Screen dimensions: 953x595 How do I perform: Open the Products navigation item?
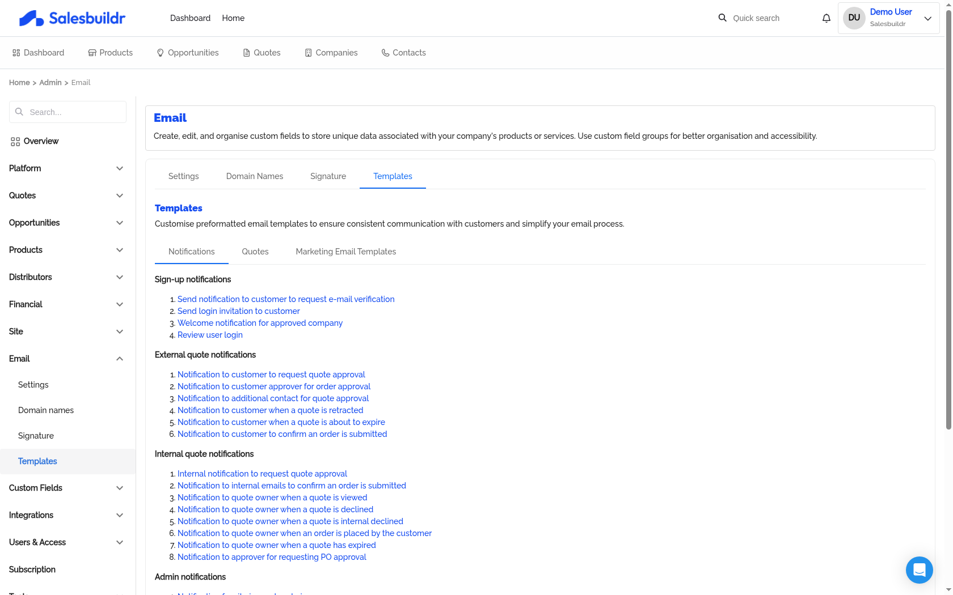(x=110, y=53)
